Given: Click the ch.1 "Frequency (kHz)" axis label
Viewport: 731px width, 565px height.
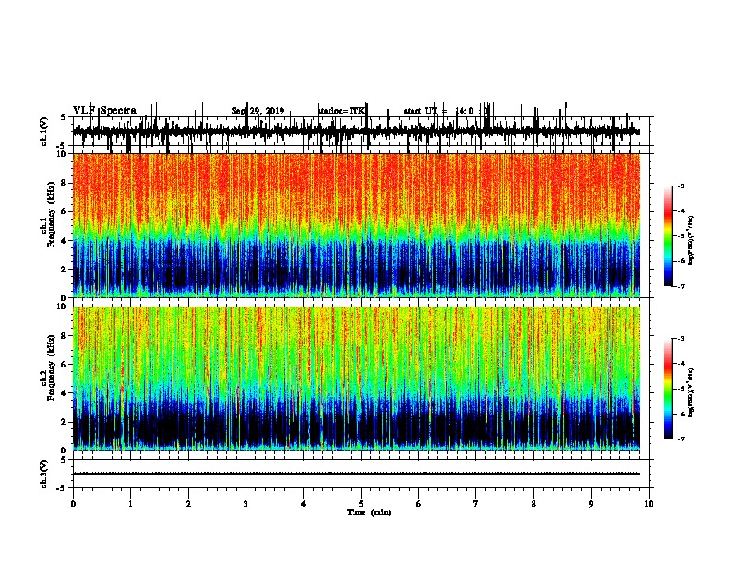Looking at the screenshot, I should pyautogui.click(x=51, y=215).
